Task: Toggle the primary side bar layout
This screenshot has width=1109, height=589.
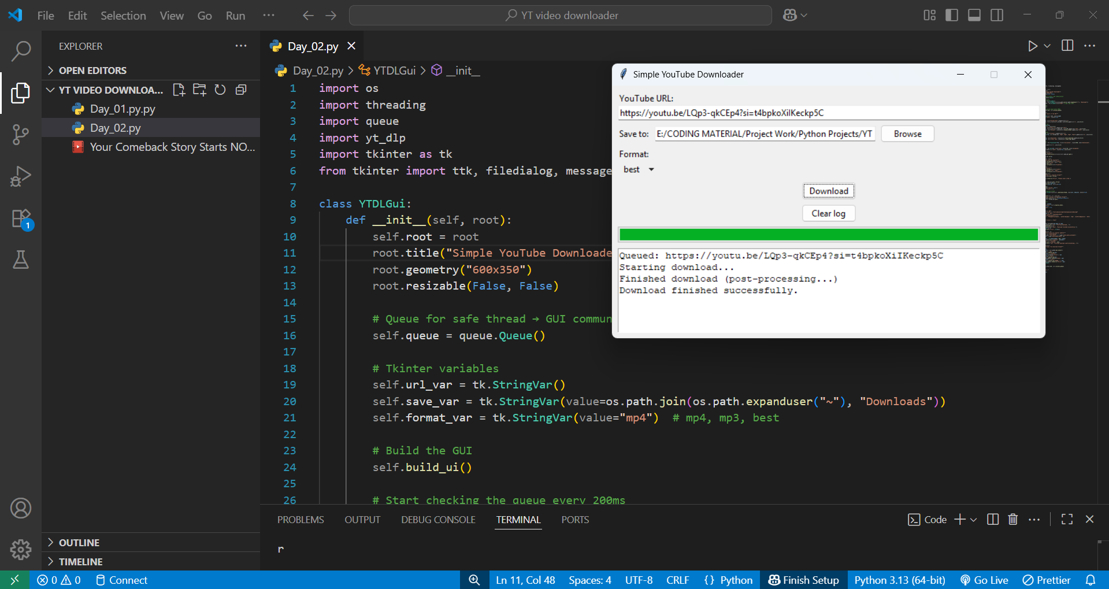Action: click(x=951, y=16)
